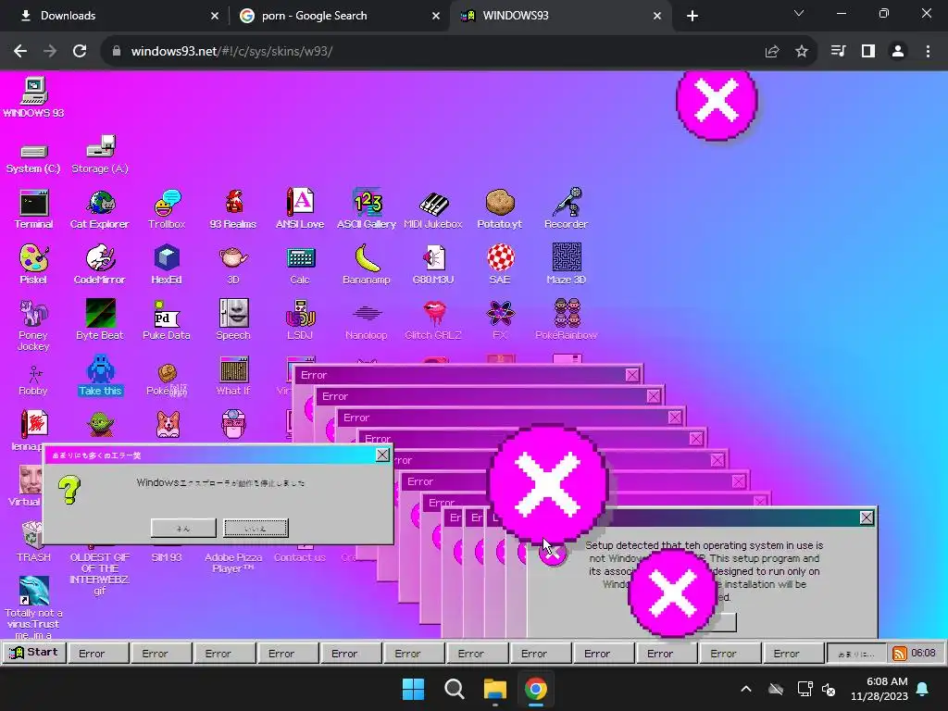The width and height of the screenshot is (948, 711).
Task: Close the topmost stacked Error window
Action: (632, 375)
